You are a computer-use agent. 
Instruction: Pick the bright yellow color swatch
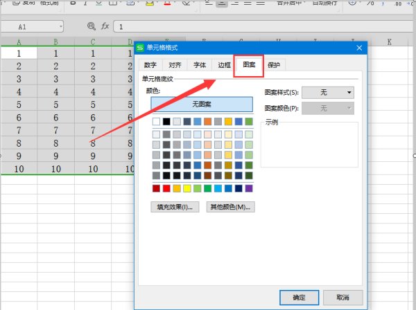[x=187, y=188]
